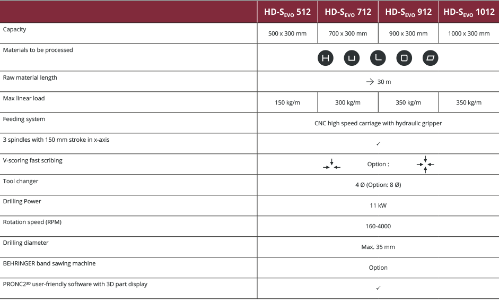The width and height of the screenshot is (499, 301).
Task: Click the Tool changer label
Action: pos(20,181)
